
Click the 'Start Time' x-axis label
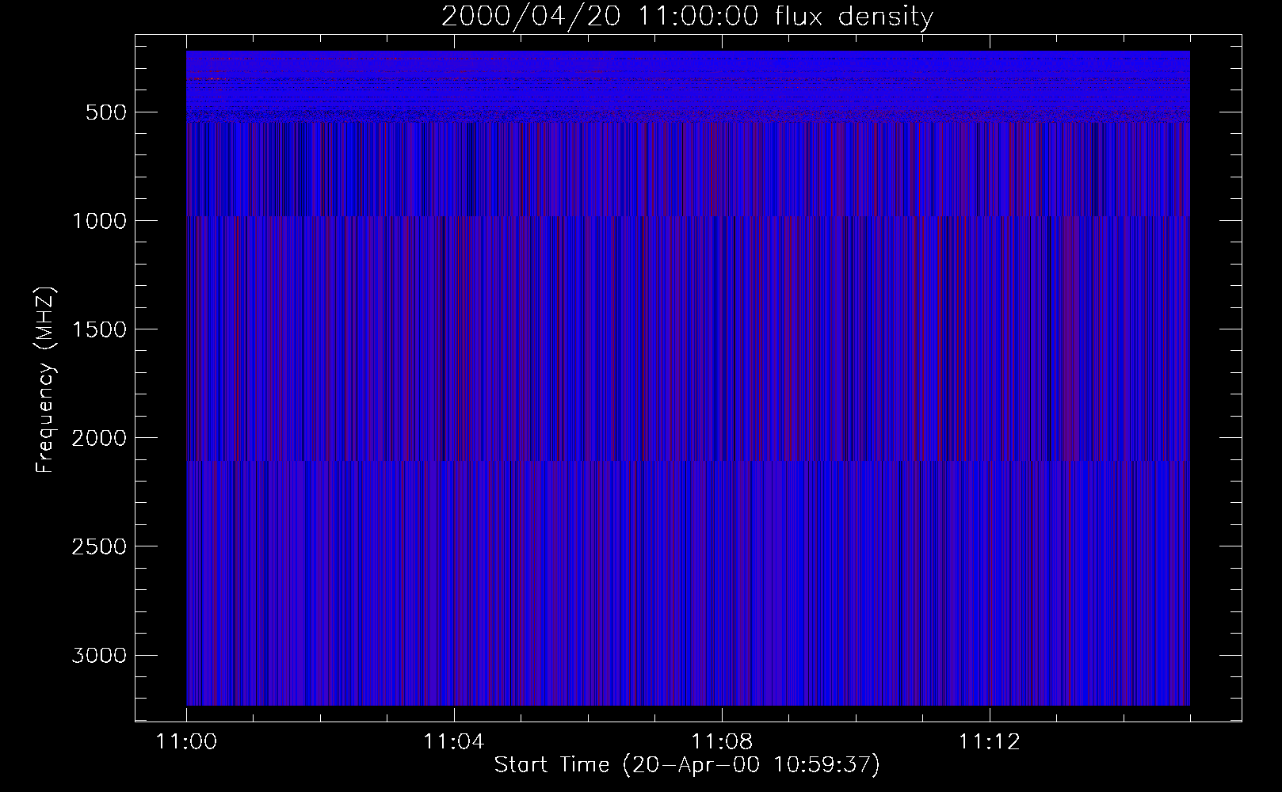click(687, 765)
